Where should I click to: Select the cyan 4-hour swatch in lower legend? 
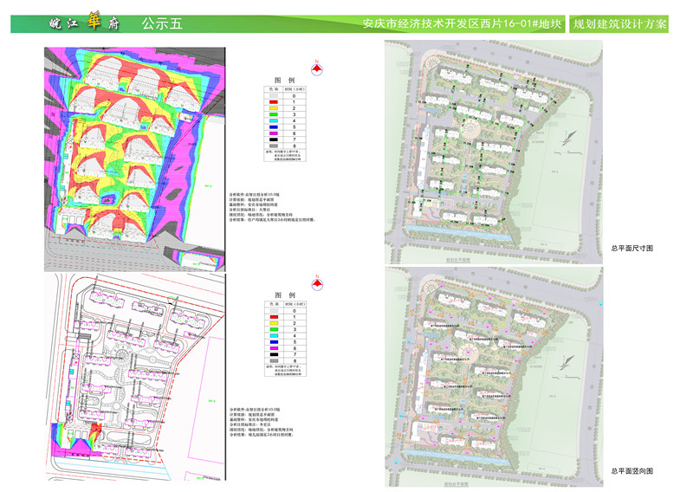coord(274,336)
